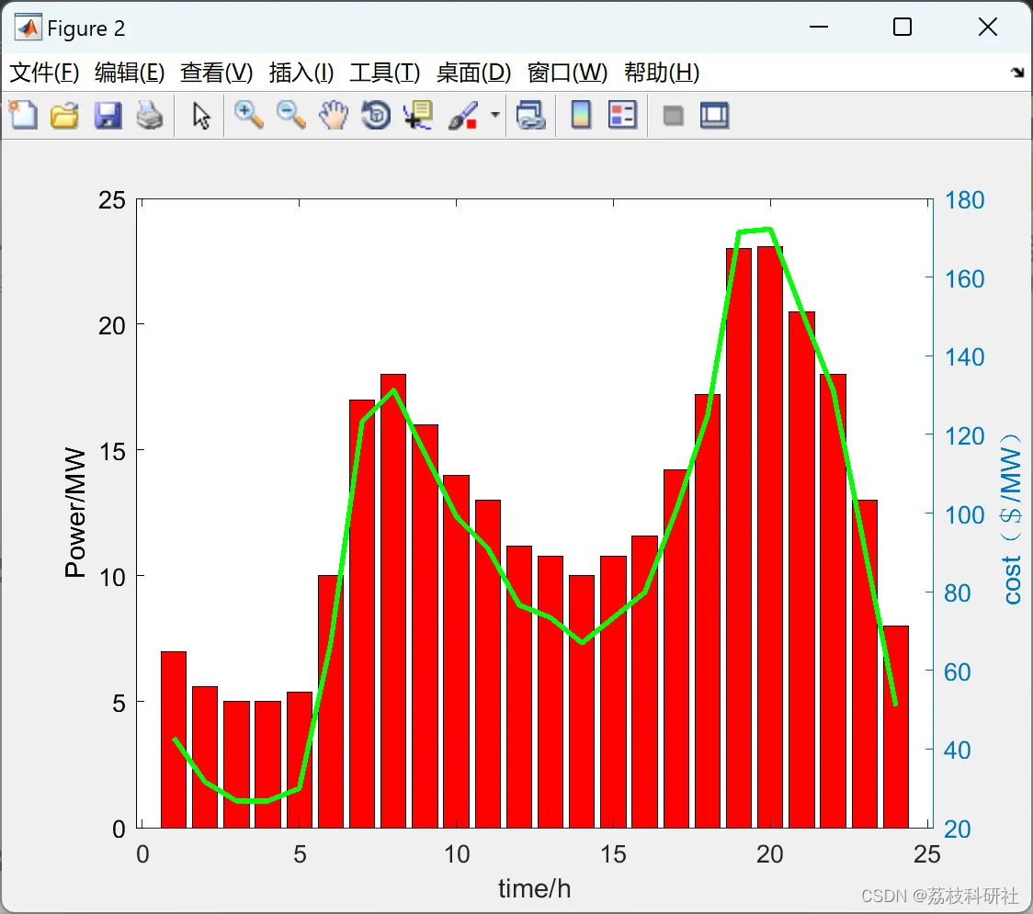Click the first red bar at hour 1
Screen dimensions: 1033x914
point(174,739)
